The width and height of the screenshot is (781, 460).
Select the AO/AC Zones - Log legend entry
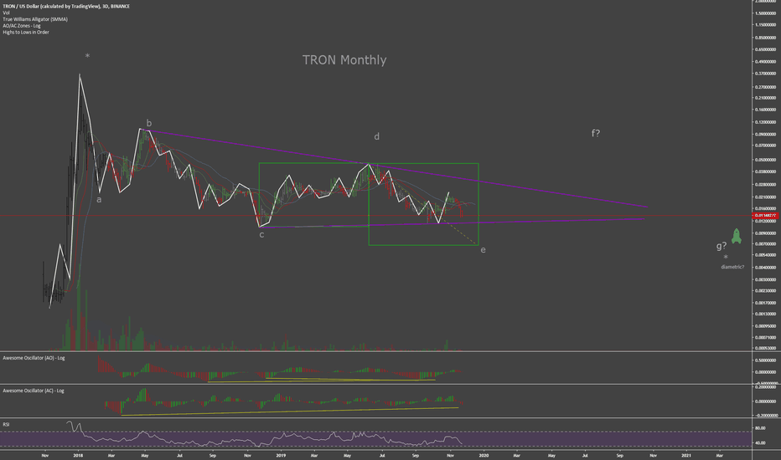(22, 26)
